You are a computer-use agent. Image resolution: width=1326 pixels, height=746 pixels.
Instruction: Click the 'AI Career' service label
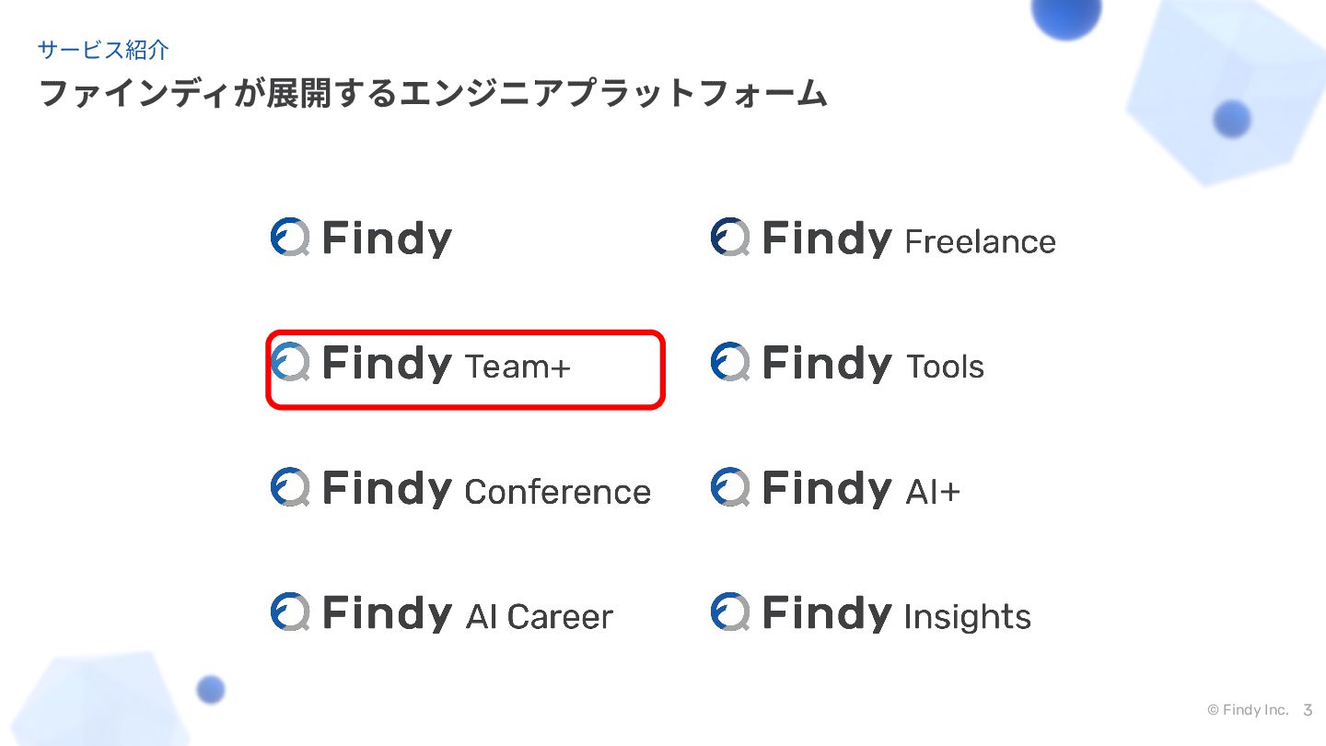(x=539, y=617)
